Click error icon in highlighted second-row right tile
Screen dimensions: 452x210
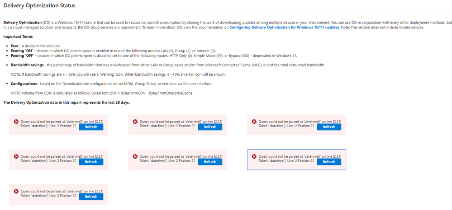tap(254, 156)
